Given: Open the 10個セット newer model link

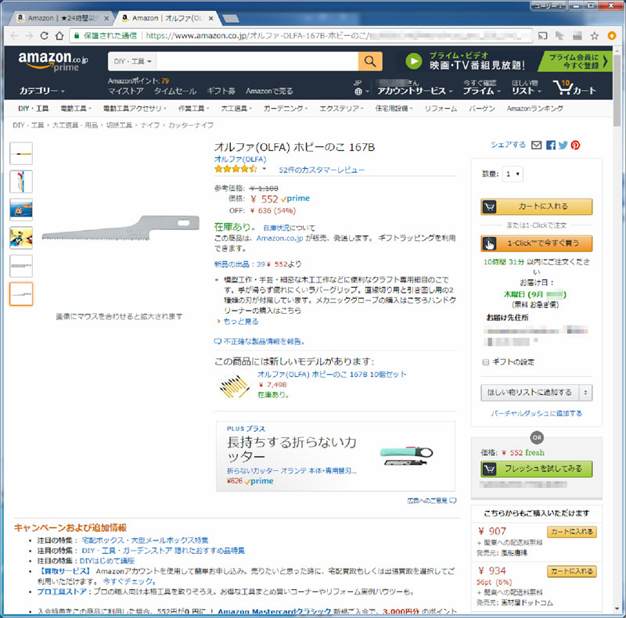Looking at the screenshot, I should pyautogui.click(x=332, y=375).
